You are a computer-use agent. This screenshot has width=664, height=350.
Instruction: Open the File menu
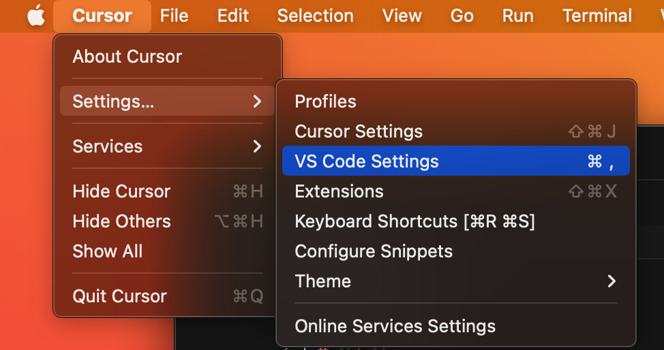point(174,16)
